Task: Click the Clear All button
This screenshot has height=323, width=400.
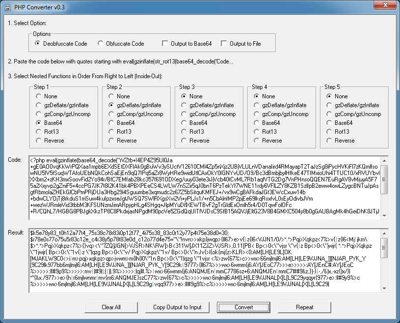Action: pyautogui.click(x=111, y=307)
